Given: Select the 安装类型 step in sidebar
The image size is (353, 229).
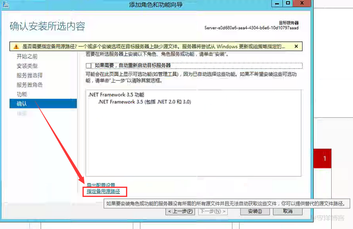Looking at the screenshot, I should click(27, 66).
